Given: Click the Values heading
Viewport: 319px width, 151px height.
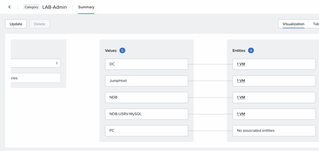Looking at the screenshot, I should pyautogui.click(x=111, y=51).
